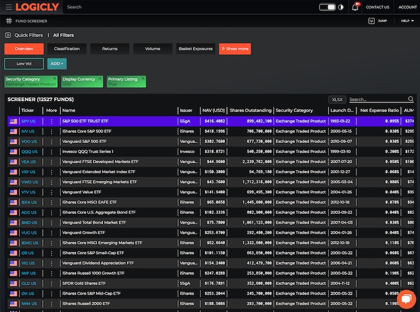Sort by the Ticker column header
The image size is (420, 312).
coord(27,110)
